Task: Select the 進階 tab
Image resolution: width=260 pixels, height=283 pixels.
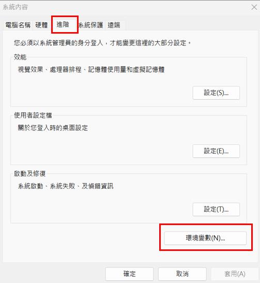Action: click(x=63, y=24)
